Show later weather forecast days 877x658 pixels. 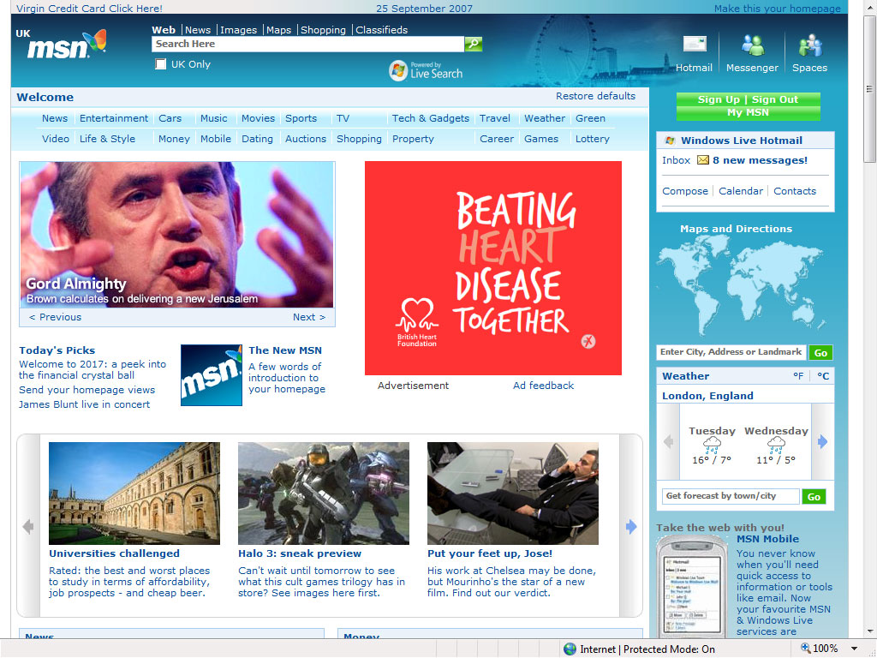[x=822, y=442]
